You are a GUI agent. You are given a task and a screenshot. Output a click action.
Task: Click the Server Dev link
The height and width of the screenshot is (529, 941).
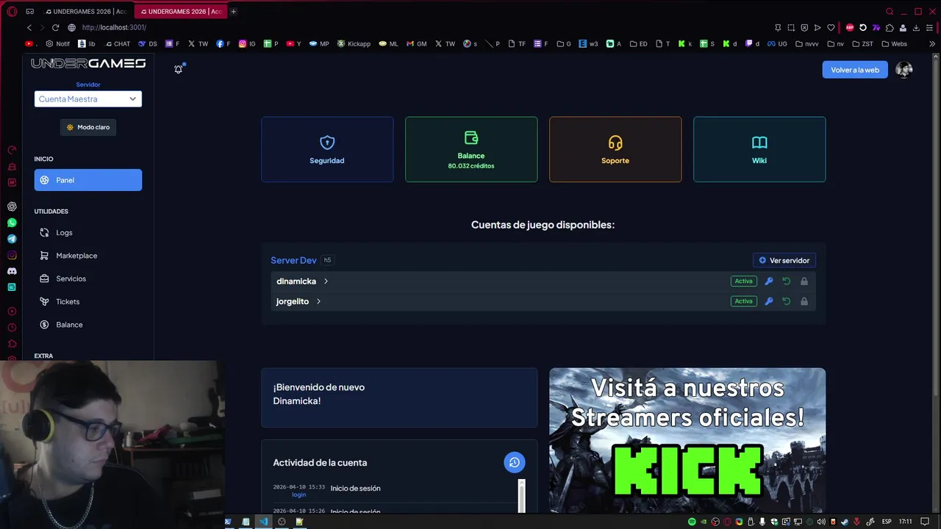(x=293, y=260)
